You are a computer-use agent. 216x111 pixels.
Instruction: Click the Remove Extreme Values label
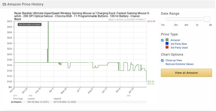point(179,64)
